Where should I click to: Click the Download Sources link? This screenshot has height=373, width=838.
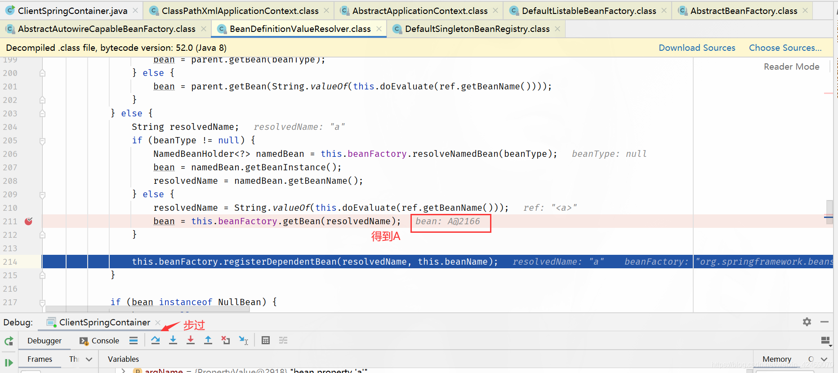coord(697,48)
